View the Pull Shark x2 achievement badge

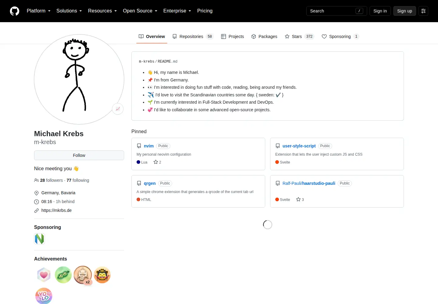tap(83, 275)
